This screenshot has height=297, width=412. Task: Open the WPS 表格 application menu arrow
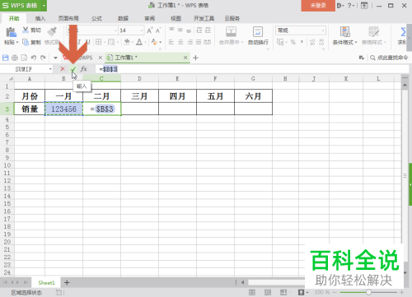[44, 6]
